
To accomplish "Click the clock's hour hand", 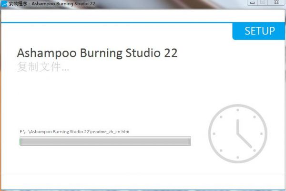I will (238, 127).
